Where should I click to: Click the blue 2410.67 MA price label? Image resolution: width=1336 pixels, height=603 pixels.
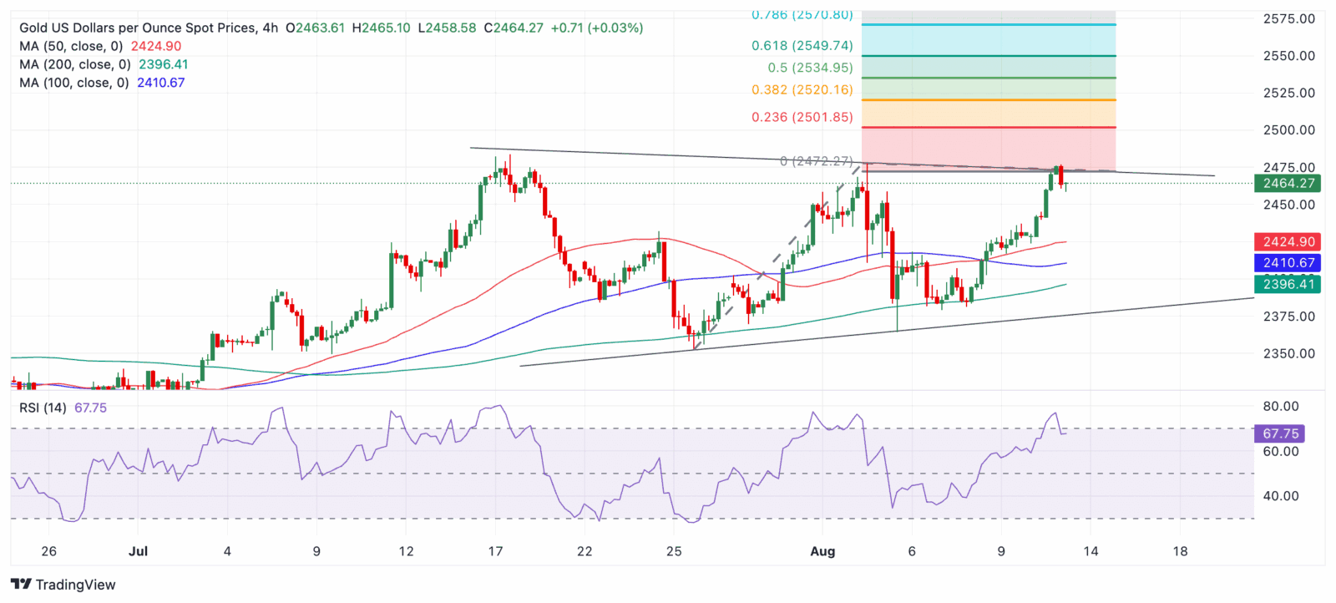[x=1288, y=262]
